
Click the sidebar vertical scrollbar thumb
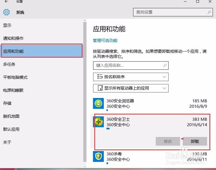click(x=85, y=92)
